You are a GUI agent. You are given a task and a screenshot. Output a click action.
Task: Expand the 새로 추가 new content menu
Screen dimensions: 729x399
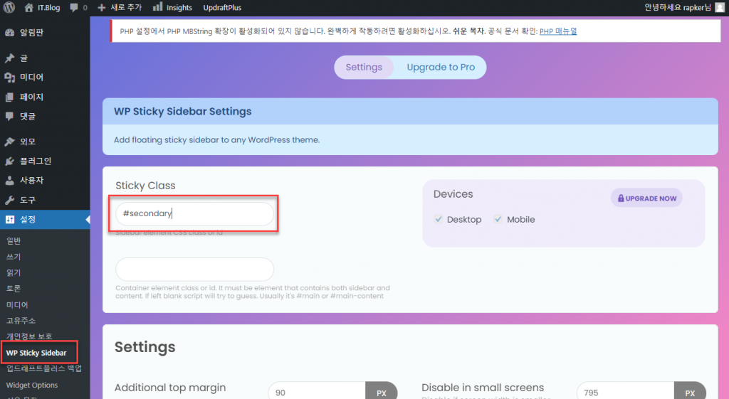tap(120, 7)
